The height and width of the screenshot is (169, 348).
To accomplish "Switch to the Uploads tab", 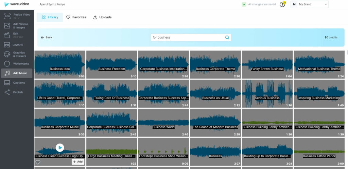I will [102, 17].
